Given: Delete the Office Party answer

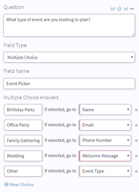Looking at the screenshot, I should 136,125.
